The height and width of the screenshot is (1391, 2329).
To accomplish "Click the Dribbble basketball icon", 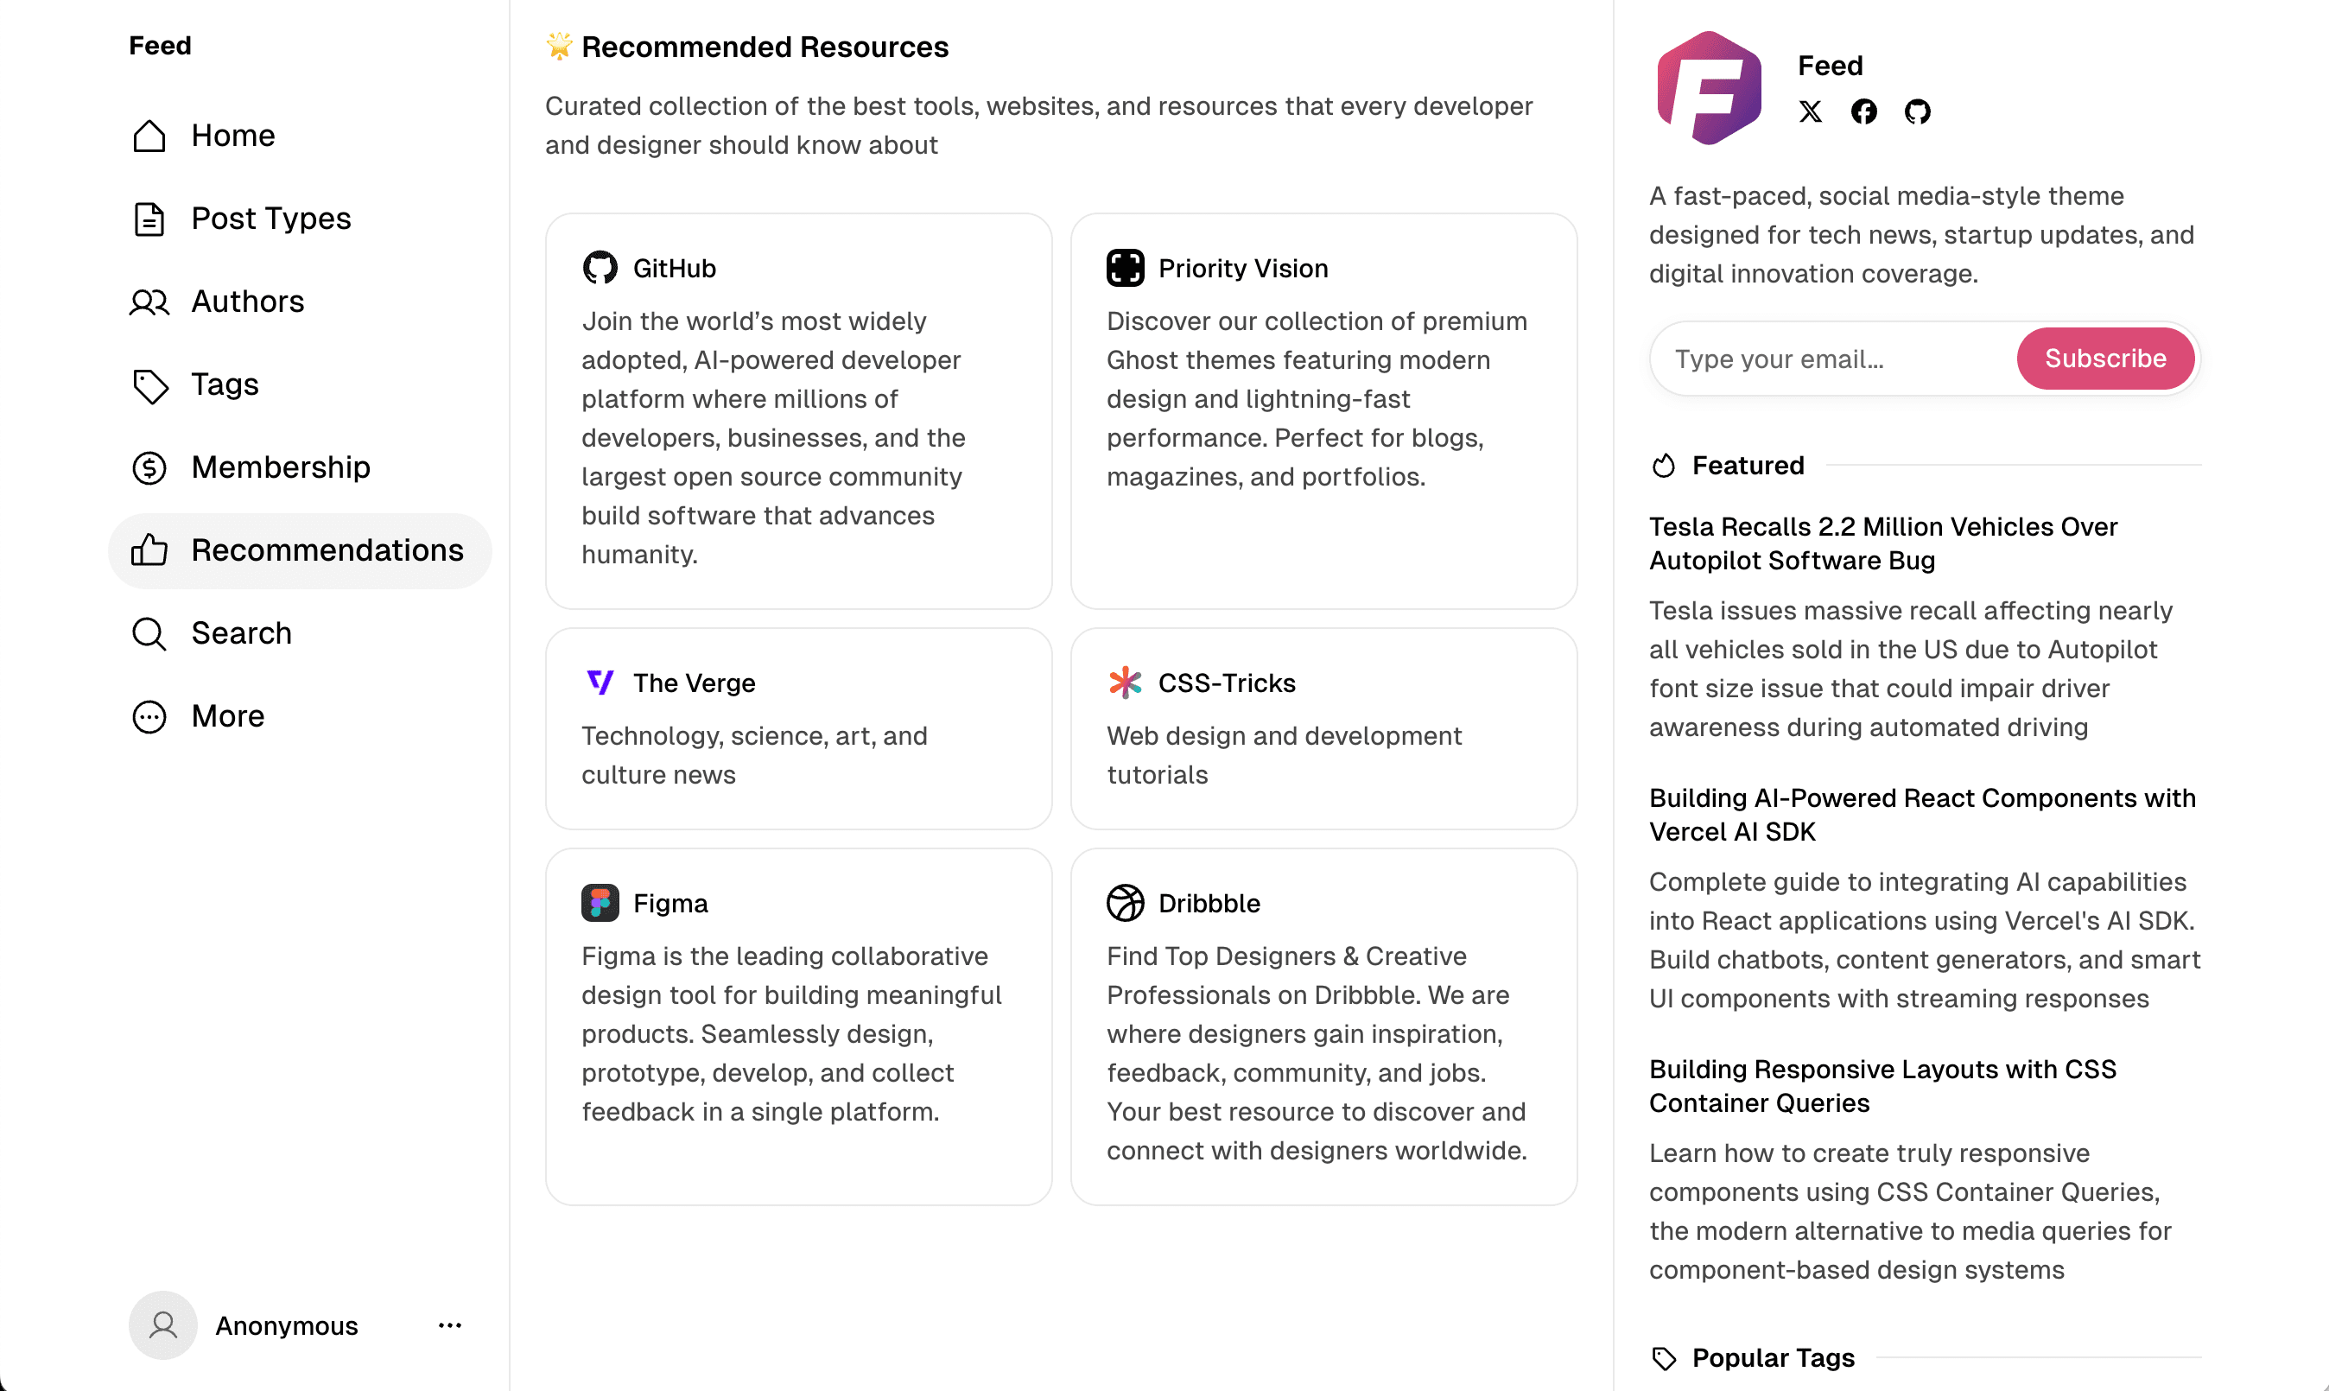I will coord(1126,902).
